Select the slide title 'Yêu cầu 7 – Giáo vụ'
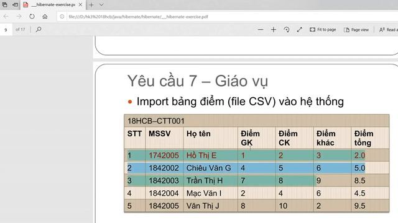This screenshot has width=398, height=223. (198, 81)
